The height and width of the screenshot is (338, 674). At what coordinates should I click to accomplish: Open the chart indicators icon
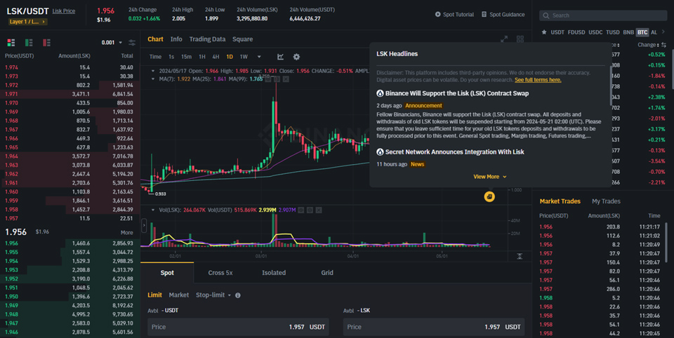(x=280, y=57)
